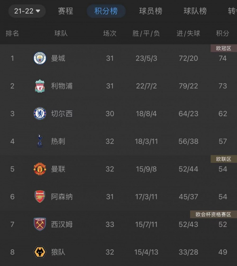
Task: Click the 曼城 team name
Action: 58,59
